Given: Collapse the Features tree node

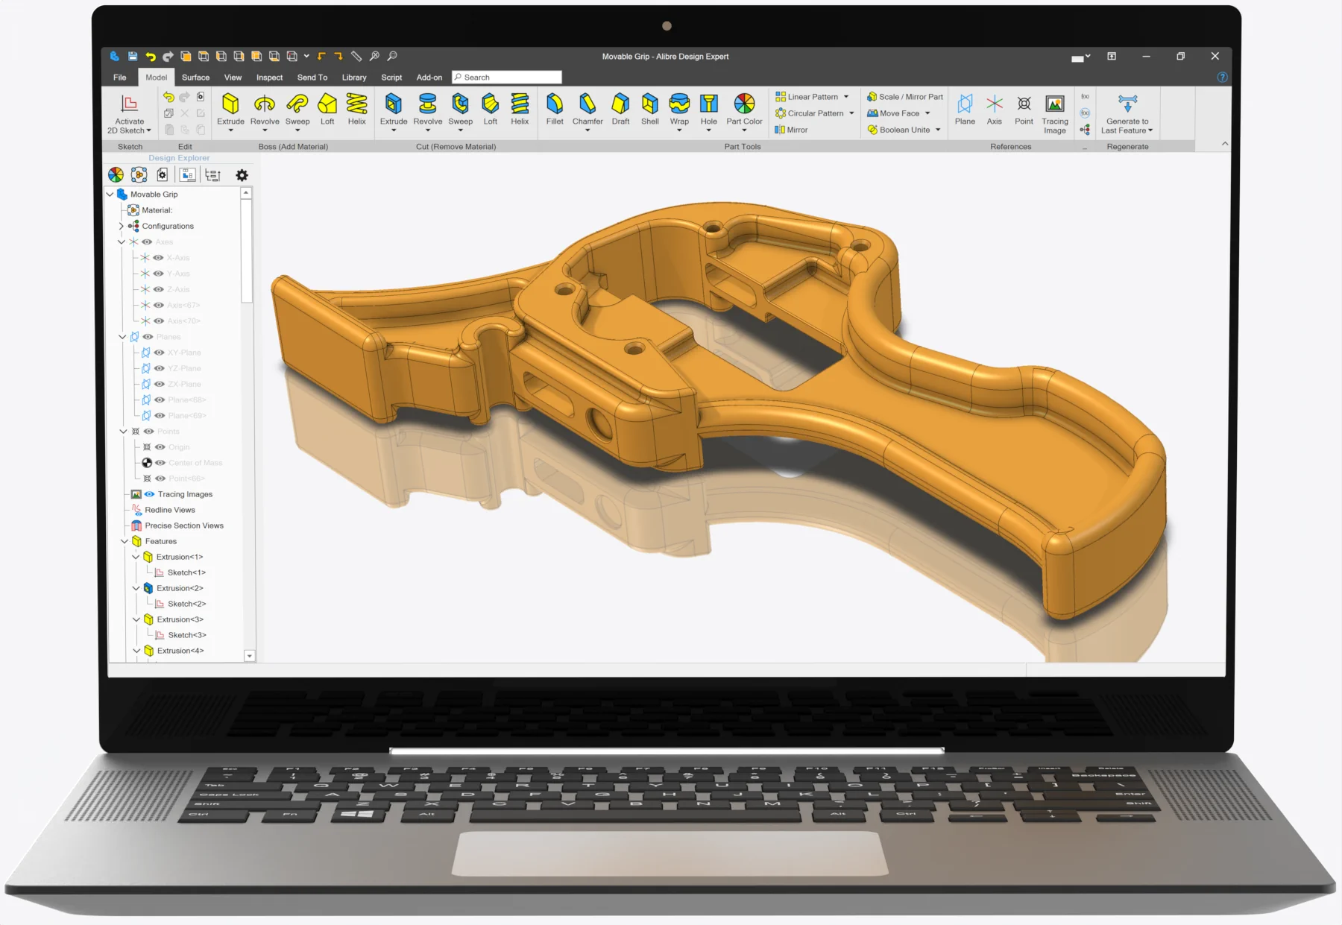Looking at the screenshot, I should (124, 541).
